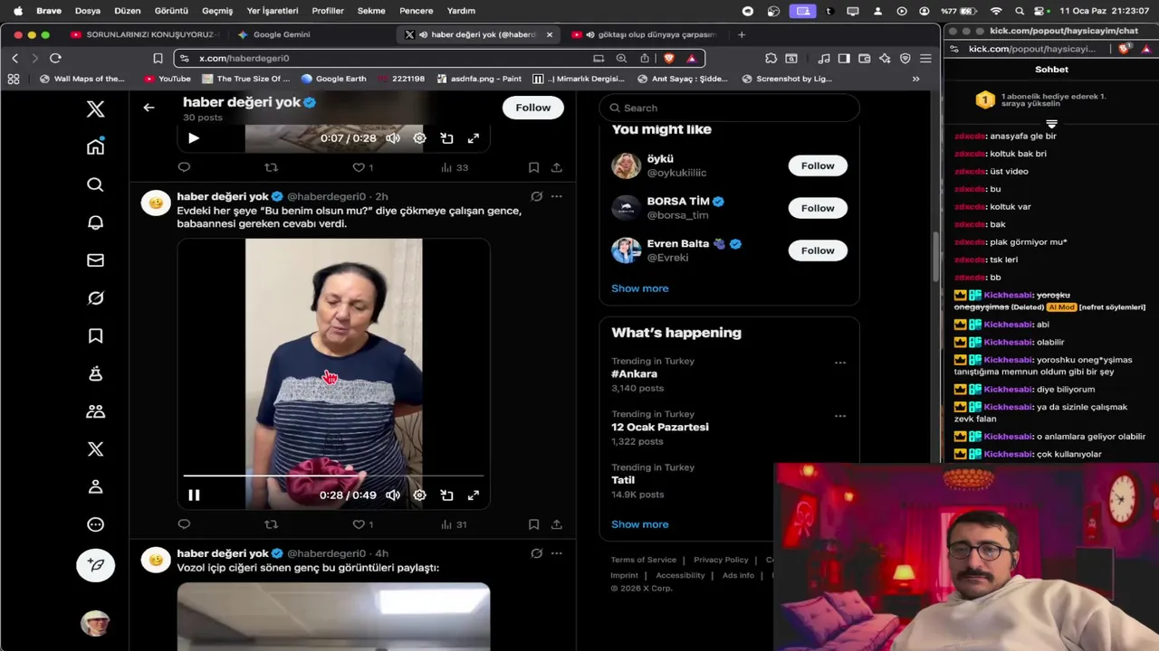Screen dimensions: 1159x651
Task: Open the Geçmiş menu
Action: [x=216, y=11]
